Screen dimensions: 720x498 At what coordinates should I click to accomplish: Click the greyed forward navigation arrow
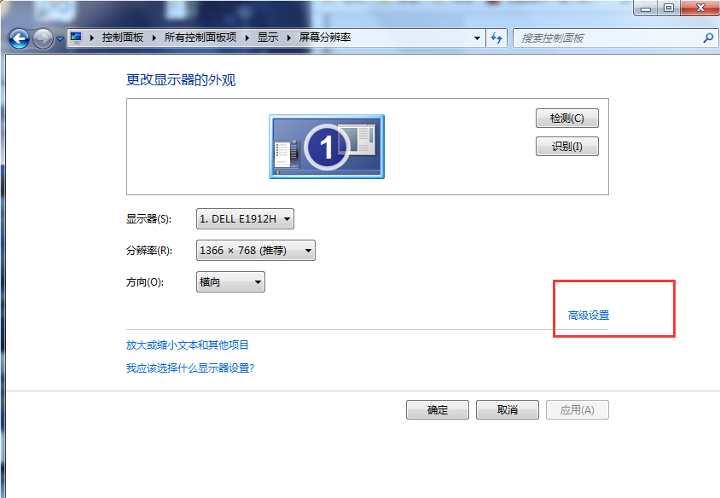pyautogui.click(x=43, y=38)
